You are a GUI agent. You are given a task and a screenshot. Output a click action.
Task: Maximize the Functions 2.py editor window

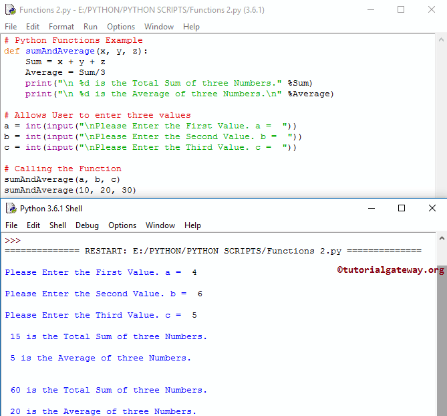pyautogui.click(x=401, y=10)
